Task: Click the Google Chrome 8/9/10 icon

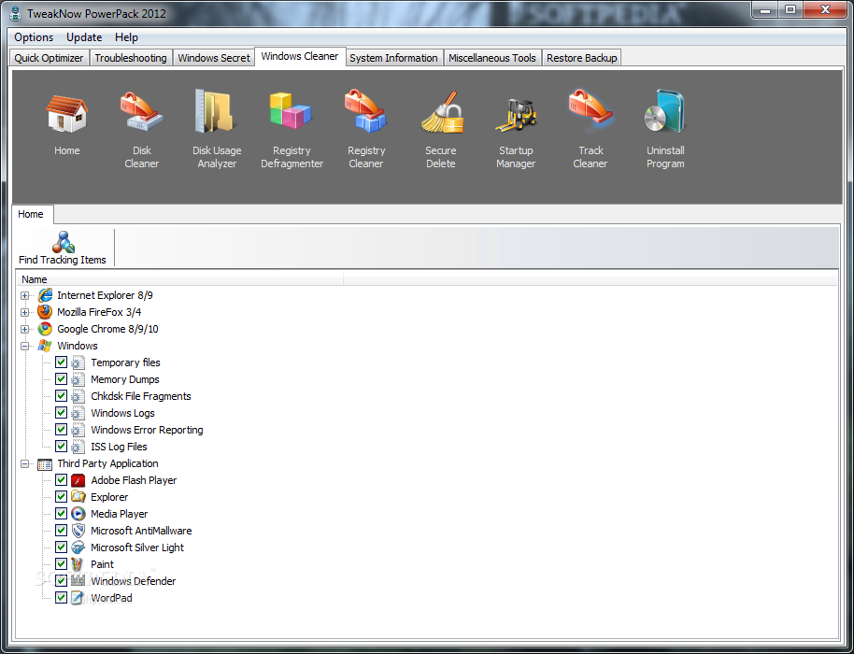Action: (45, 329)
